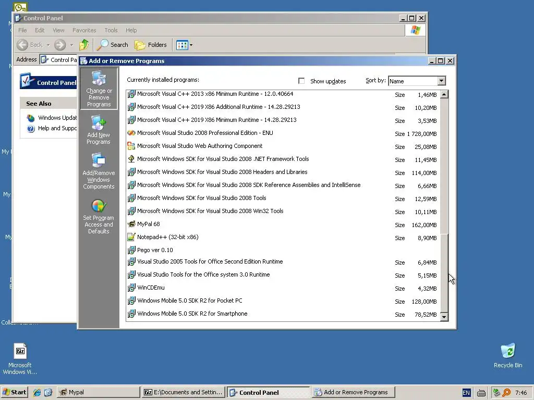534x400 pixels.
Task: Select Microsoft Visual C++ 2019 X86 Additional Runtime
Action: point(283,107)
